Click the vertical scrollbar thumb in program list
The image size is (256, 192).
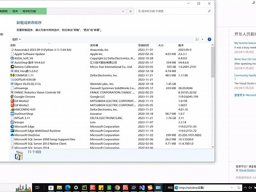point(213,62)
